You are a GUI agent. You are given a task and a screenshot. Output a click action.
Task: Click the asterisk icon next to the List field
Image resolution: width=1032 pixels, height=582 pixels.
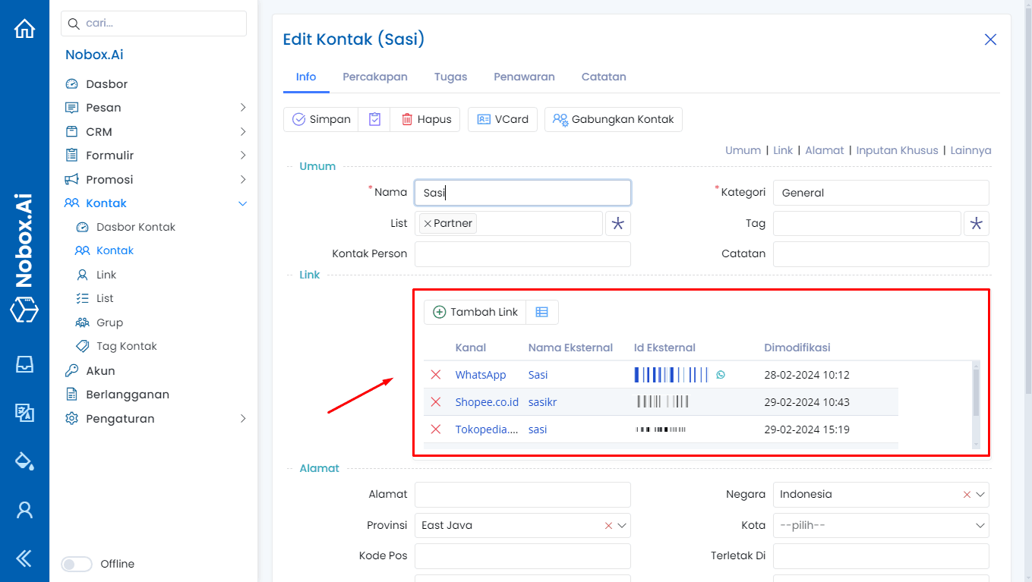click(617, 223)
